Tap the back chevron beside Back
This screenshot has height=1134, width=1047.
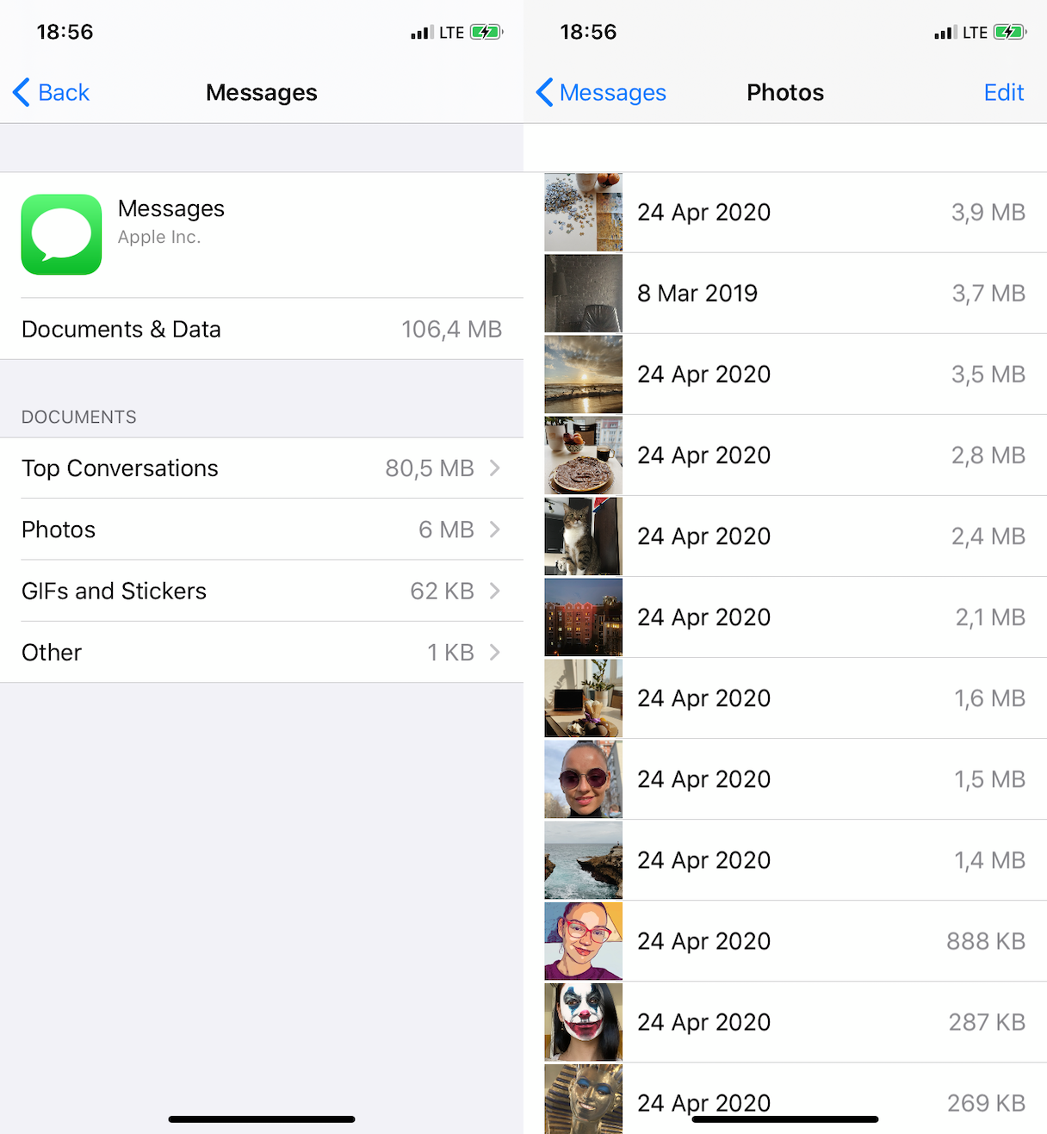(x=22, y=92)
